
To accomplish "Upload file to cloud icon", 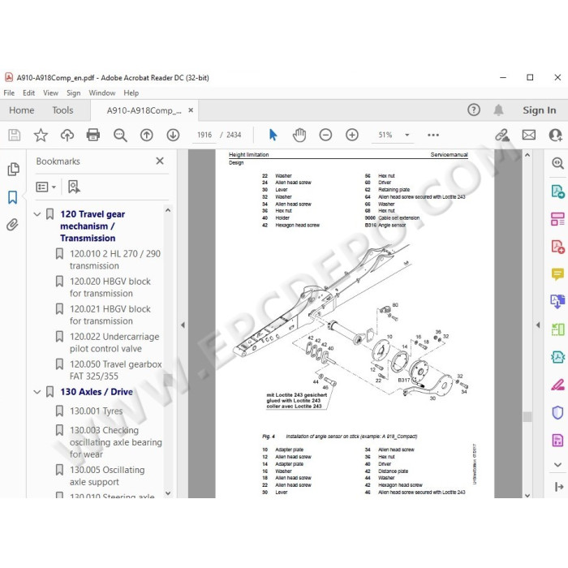I will coord(67,136).
